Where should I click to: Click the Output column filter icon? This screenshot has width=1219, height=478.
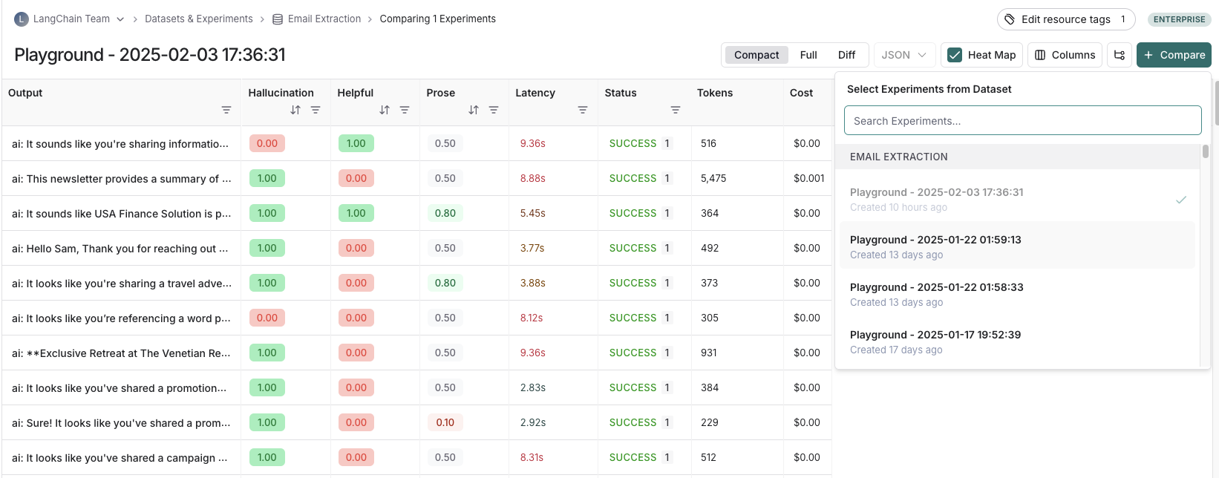pos(226,110)
